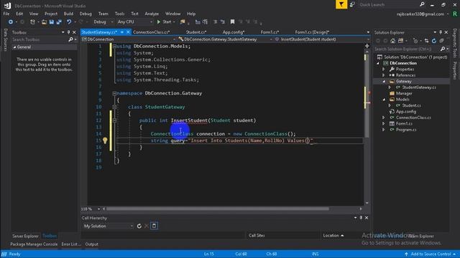Switch to the App.config tab
Screen dimensions: 460x258
point(234,32)
